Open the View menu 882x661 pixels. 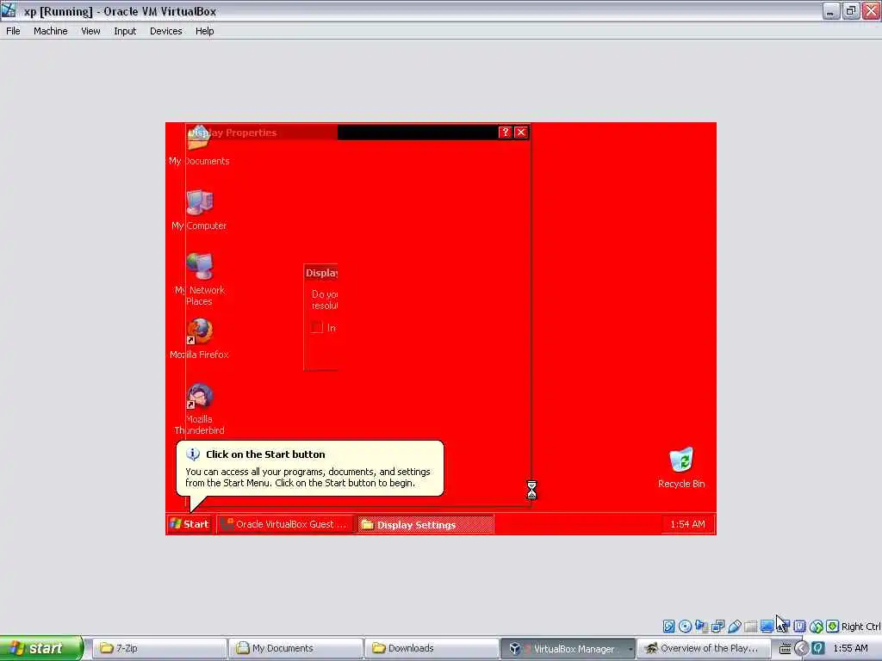point(90,31)
